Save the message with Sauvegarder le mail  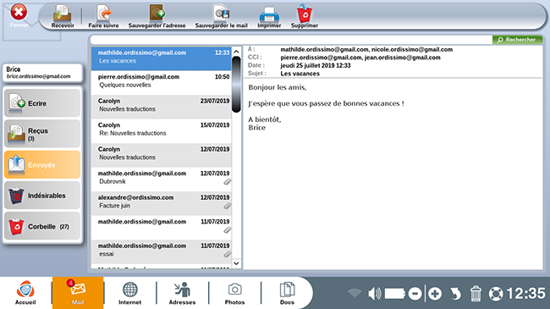click(222, 16)
